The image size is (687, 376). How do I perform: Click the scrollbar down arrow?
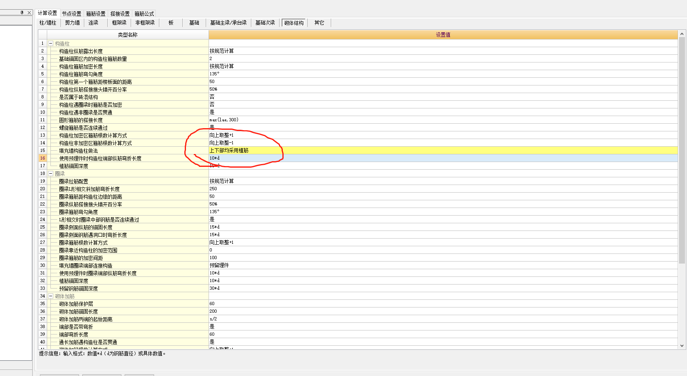(x=682, y=345)
